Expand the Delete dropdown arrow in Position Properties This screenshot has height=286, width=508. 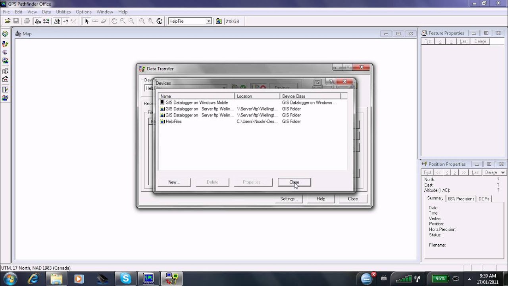(x=503, y=172)
